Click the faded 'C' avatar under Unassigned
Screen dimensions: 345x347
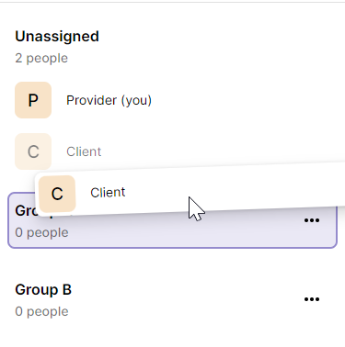pos(33,151)
